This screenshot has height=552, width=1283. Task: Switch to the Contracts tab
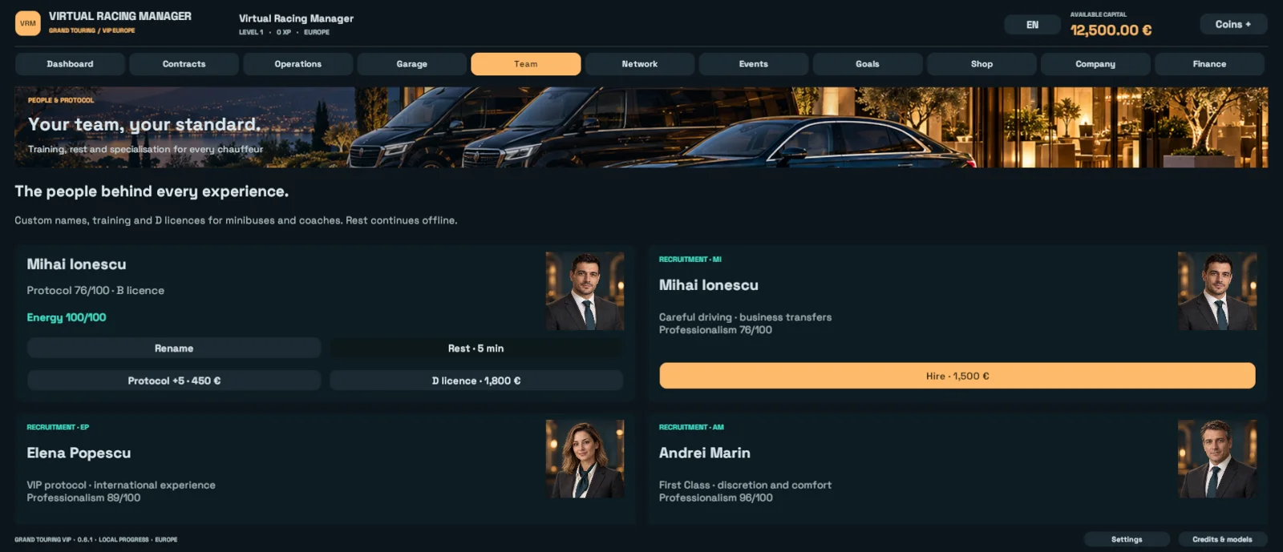point(184,64)
